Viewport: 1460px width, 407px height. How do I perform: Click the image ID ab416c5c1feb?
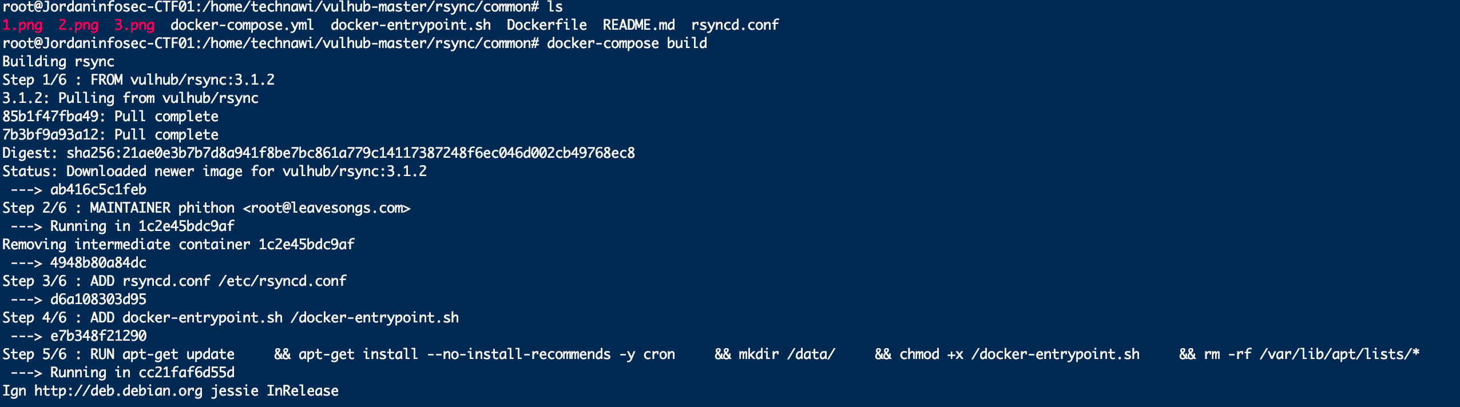[98, 190]
